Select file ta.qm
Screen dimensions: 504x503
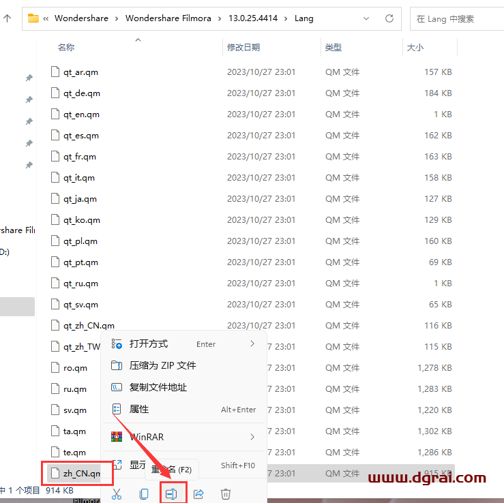pyautogui.click(x=74, y=431)
